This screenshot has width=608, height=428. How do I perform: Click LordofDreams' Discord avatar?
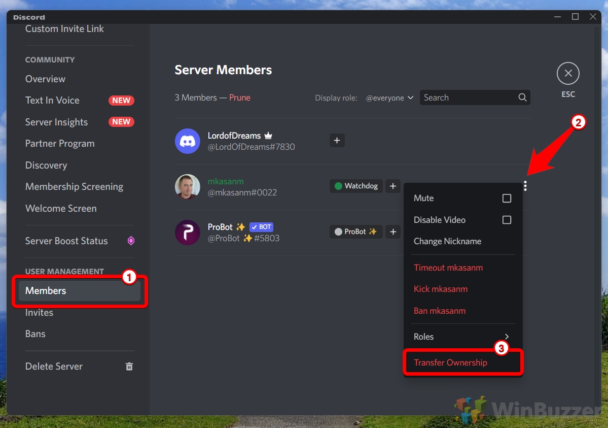[x=188, y=141]
